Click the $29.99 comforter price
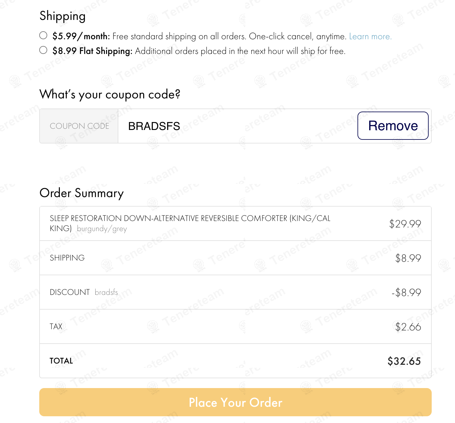455x423 pixels. point(405,224)
